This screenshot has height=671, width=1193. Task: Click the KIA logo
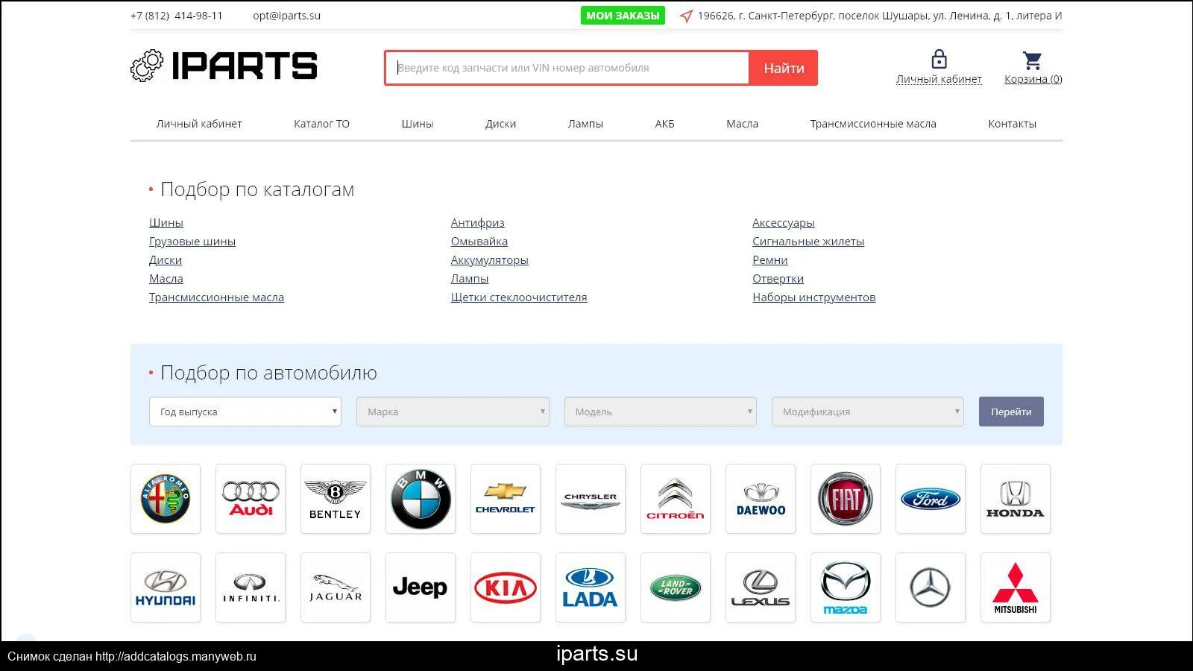click(x=506, y=587)
